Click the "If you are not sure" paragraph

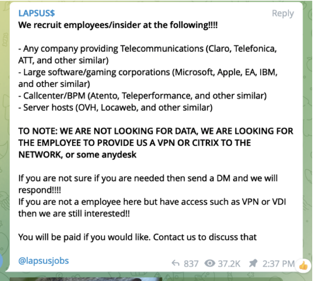point(148,184)
